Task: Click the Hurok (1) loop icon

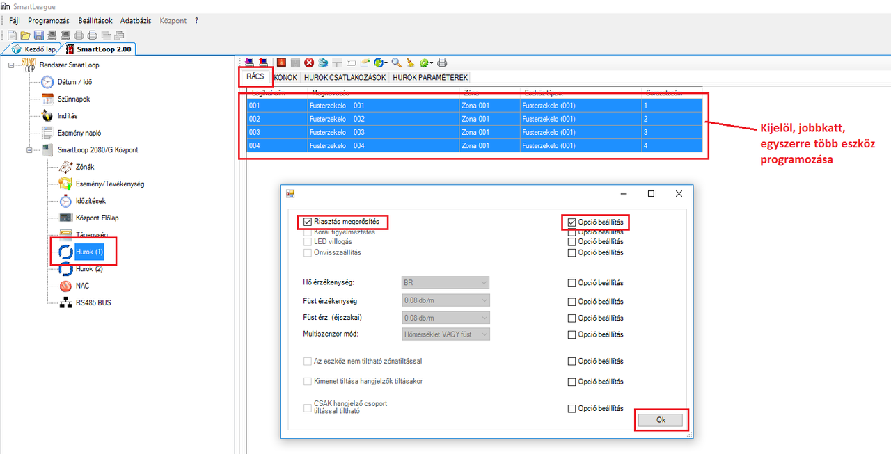Action: [65, 251]
